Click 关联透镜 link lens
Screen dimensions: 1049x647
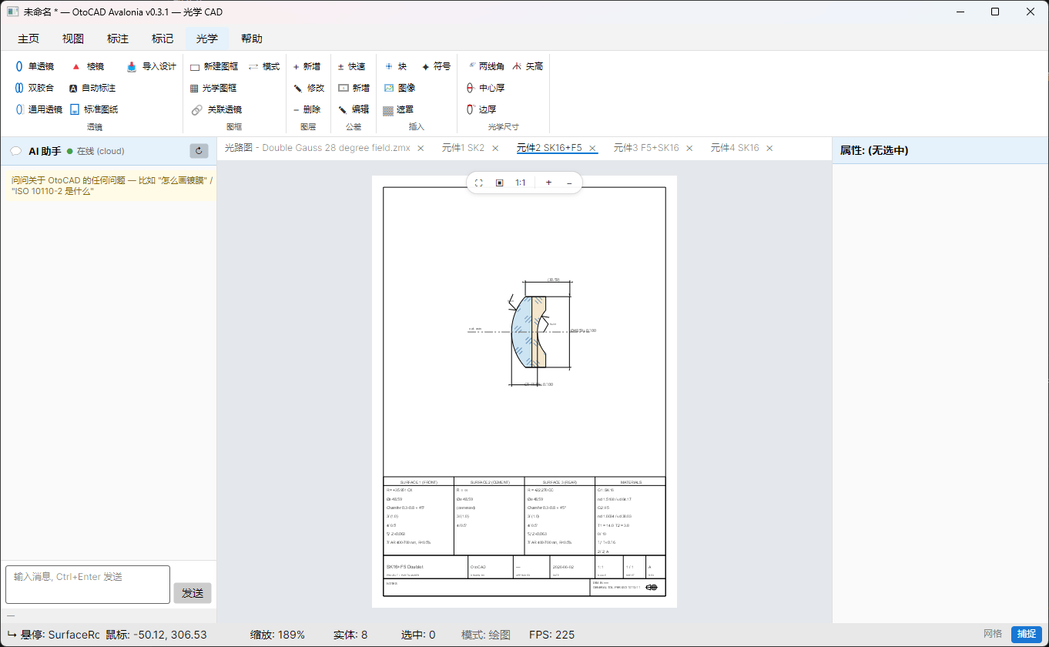point(218,109)
